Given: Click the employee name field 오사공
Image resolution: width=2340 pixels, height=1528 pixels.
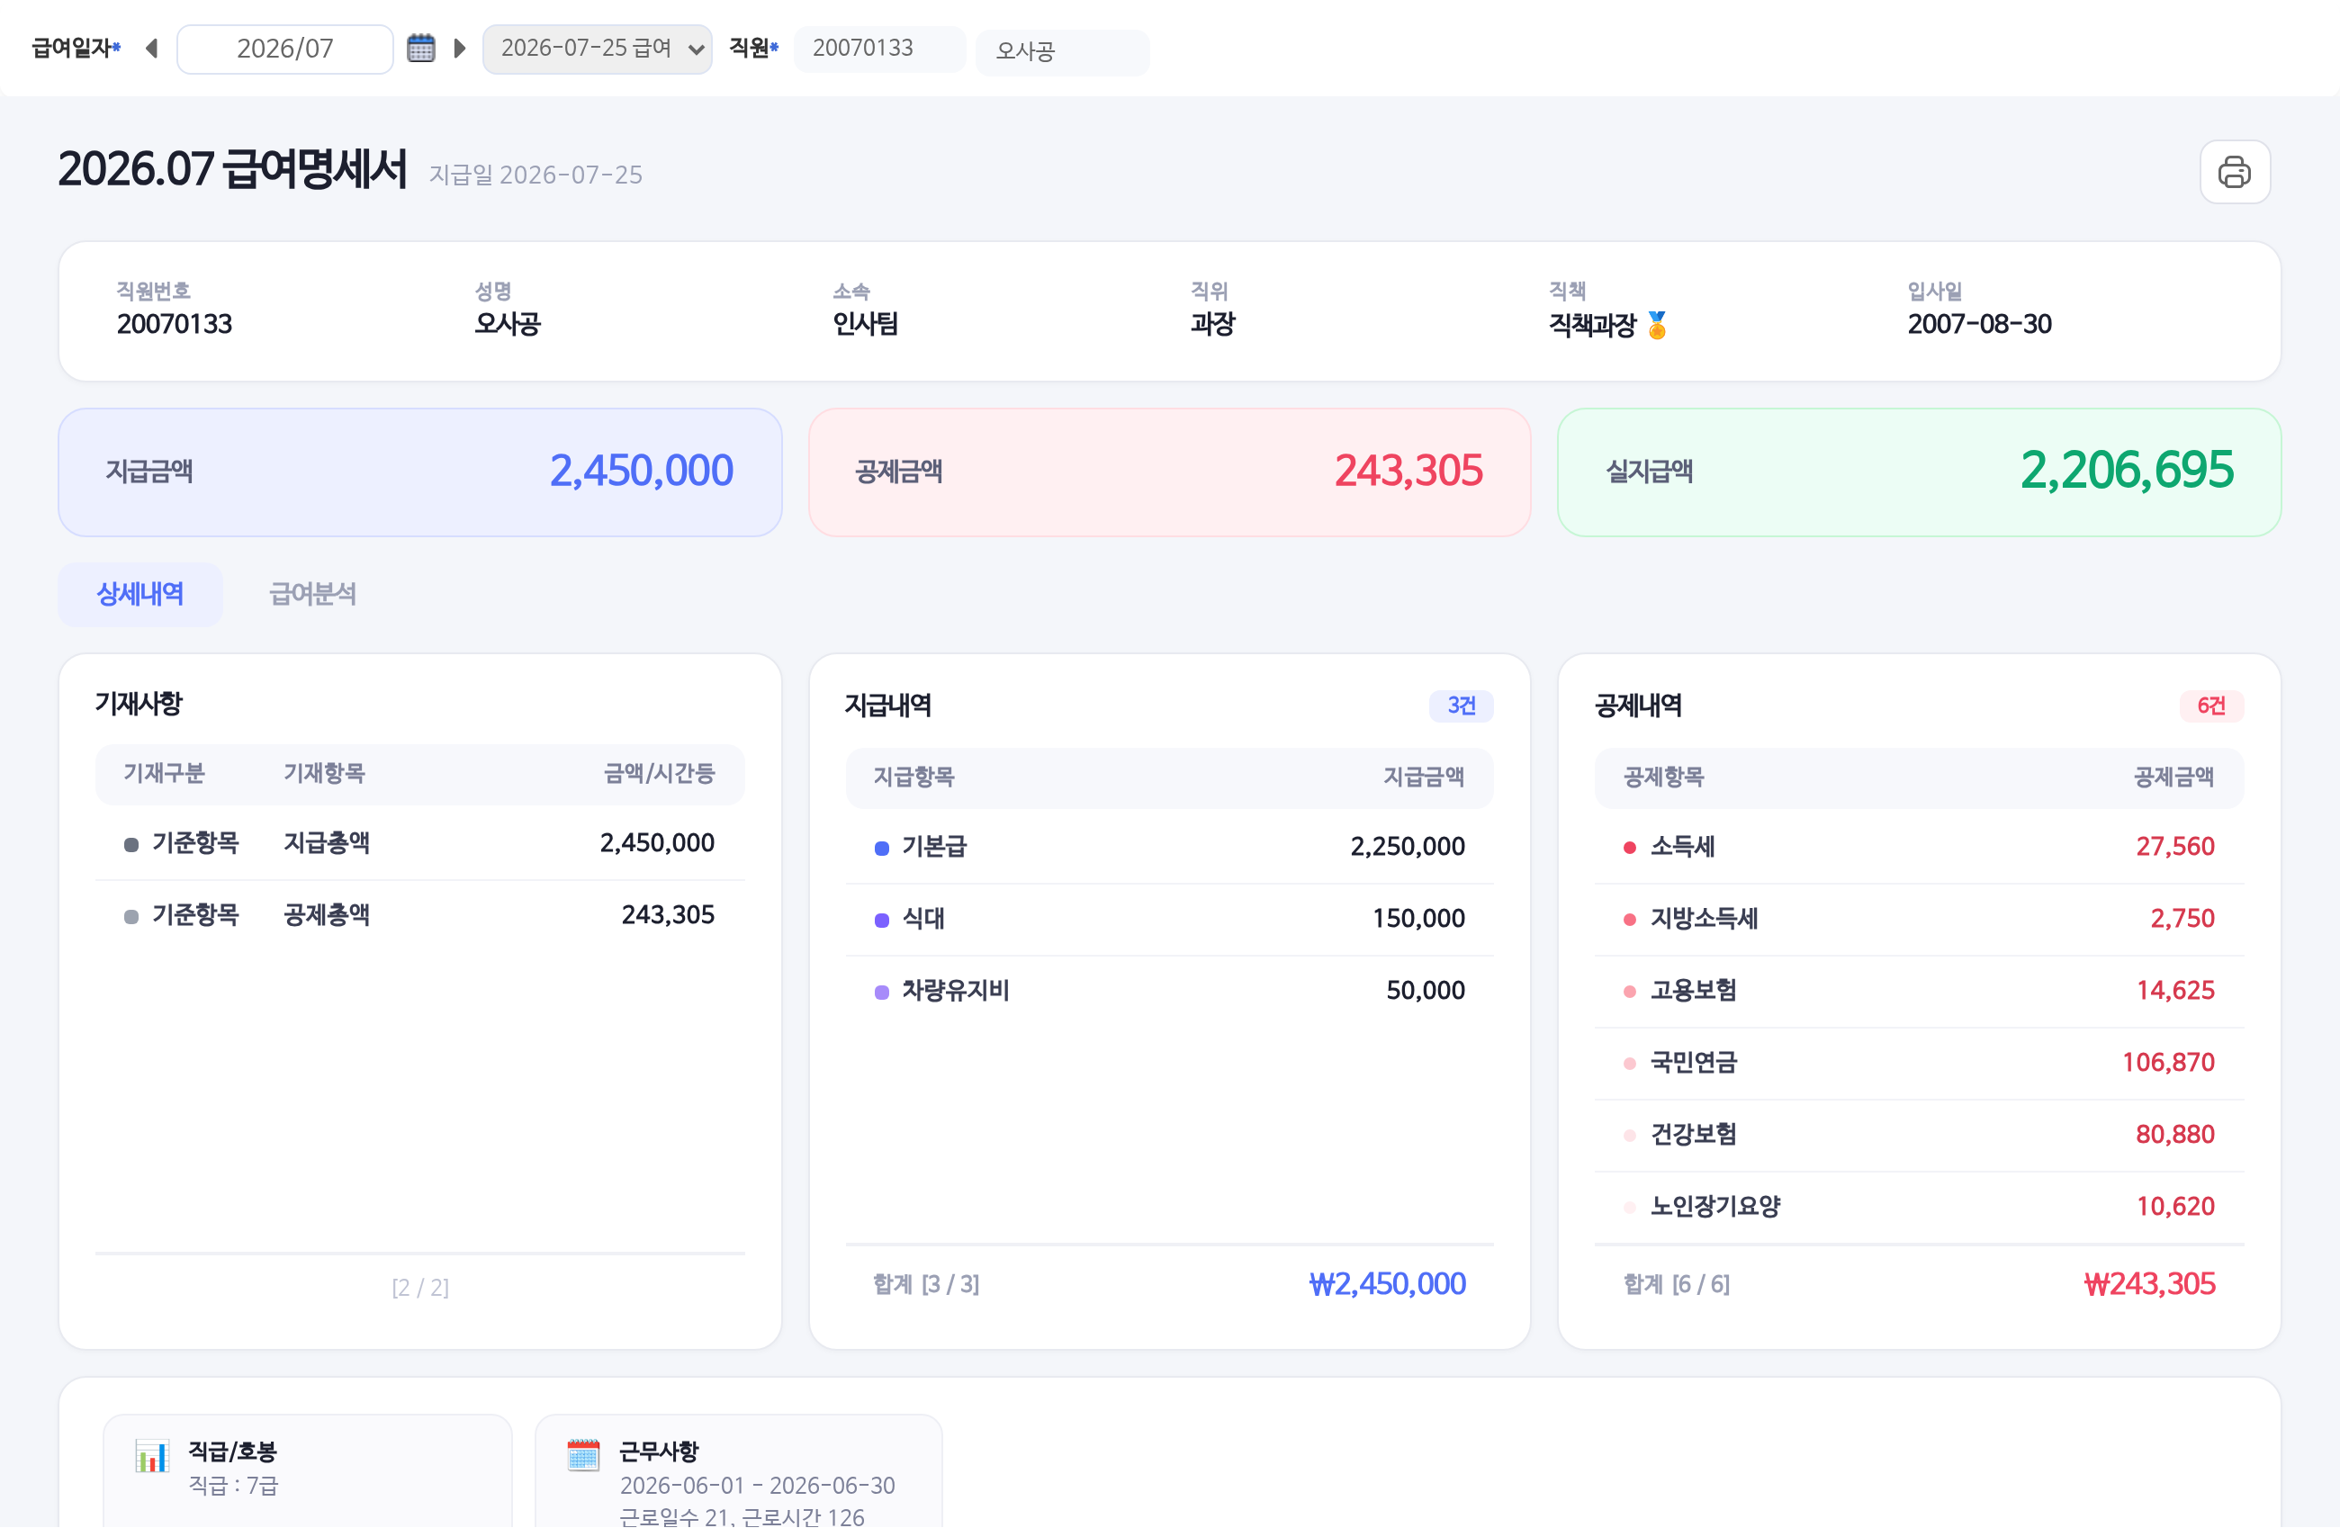Looking at the screenshot, I should pyautogui.click(x=1062, y=52).
